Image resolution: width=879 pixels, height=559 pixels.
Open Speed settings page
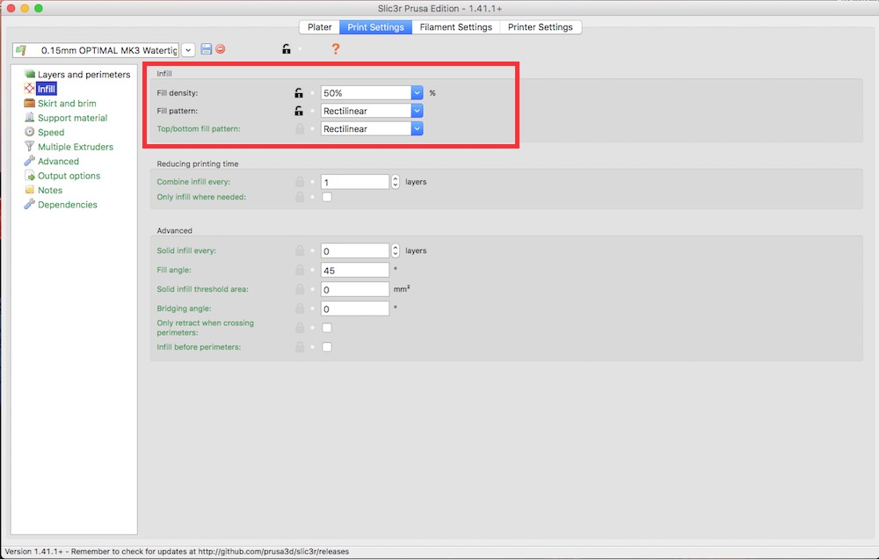pyautogui.click(x=51, y=133)
